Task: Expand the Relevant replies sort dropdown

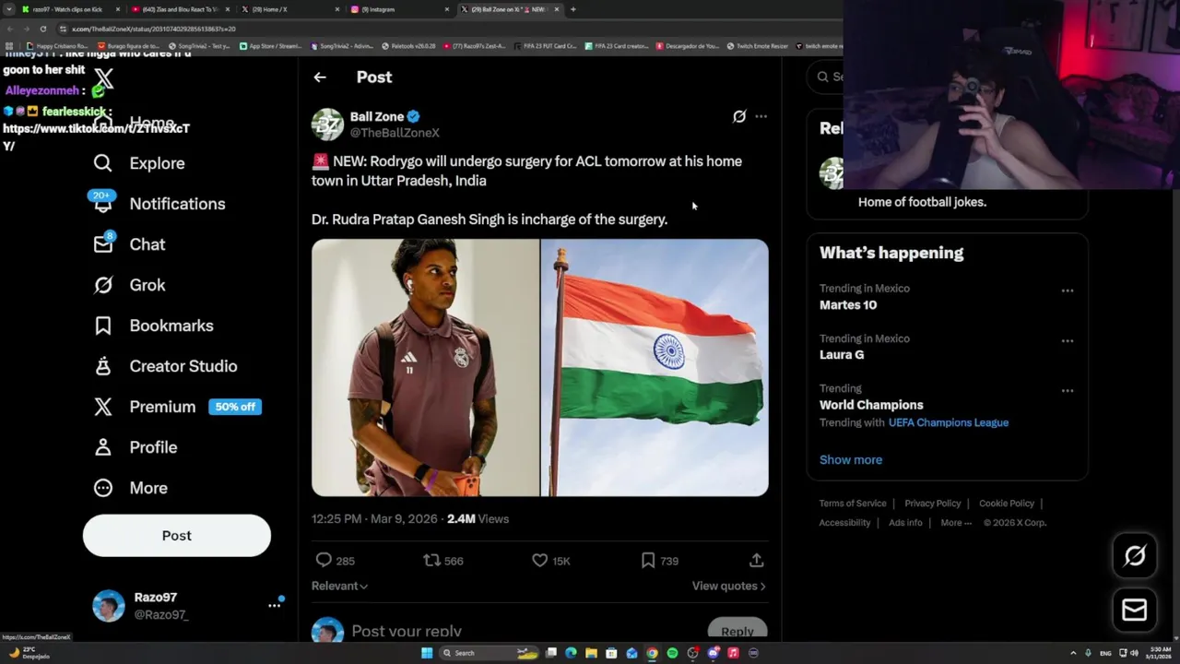Action: tap(339, 586)
